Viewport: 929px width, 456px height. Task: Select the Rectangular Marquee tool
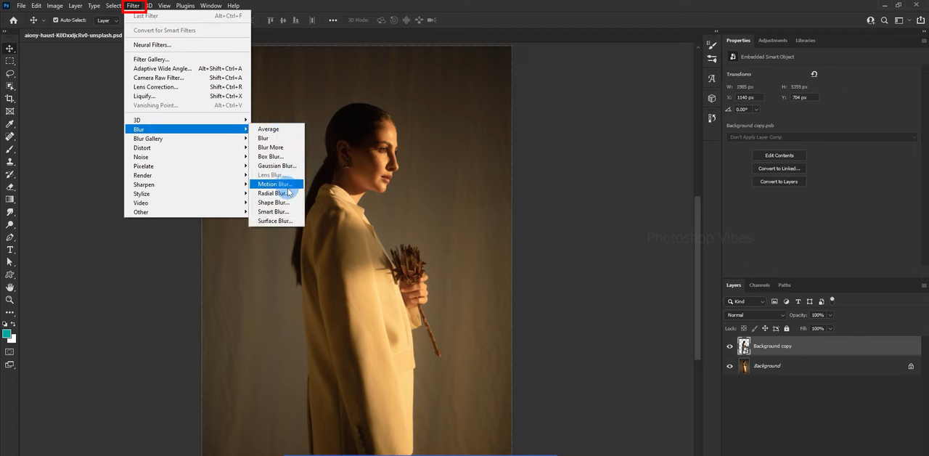click(9, 61)
